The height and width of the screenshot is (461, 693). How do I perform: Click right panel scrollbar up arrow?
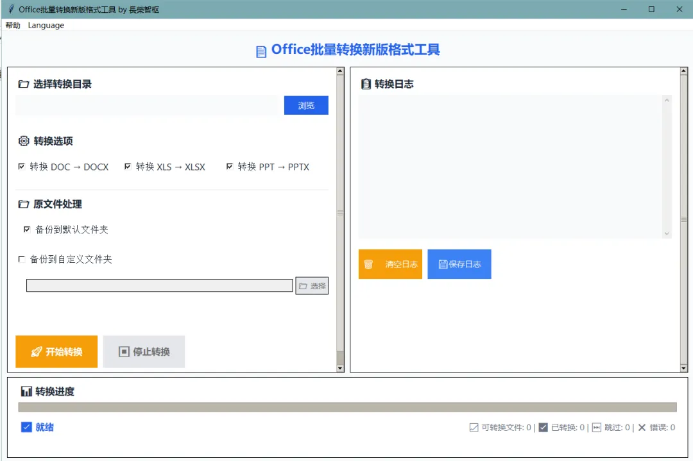click(x=684, y=71)
